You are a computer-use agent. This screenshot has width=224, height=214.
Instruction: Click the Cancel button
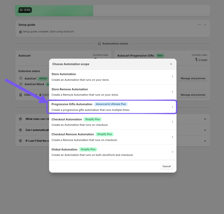[x=166, y=166]
